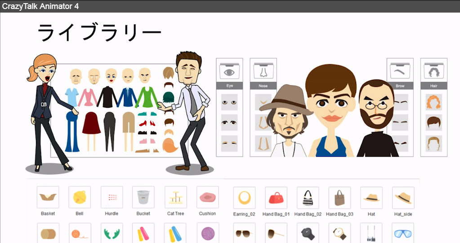This screenshot has width=460, height=243.
Task: Choose the short brown hair style
Action: pos(433,123)
